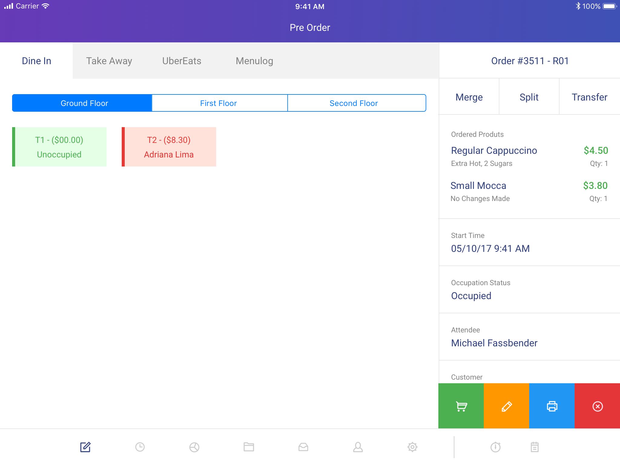The height and width of the screenshot is (465, 620).
Task: Open the folder icon in bottom bar
Action: [x=249, y=447]
